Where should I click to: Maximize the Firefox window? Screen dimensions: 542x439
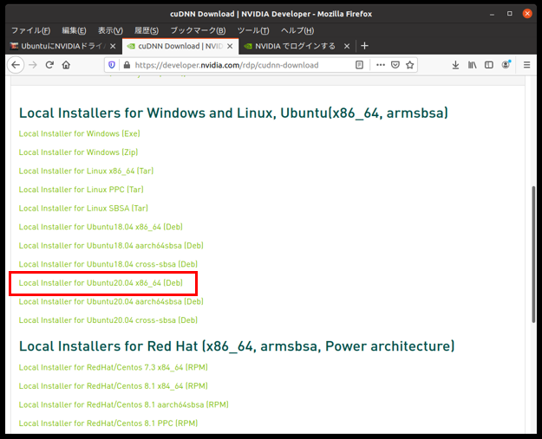tap(510, 14)
